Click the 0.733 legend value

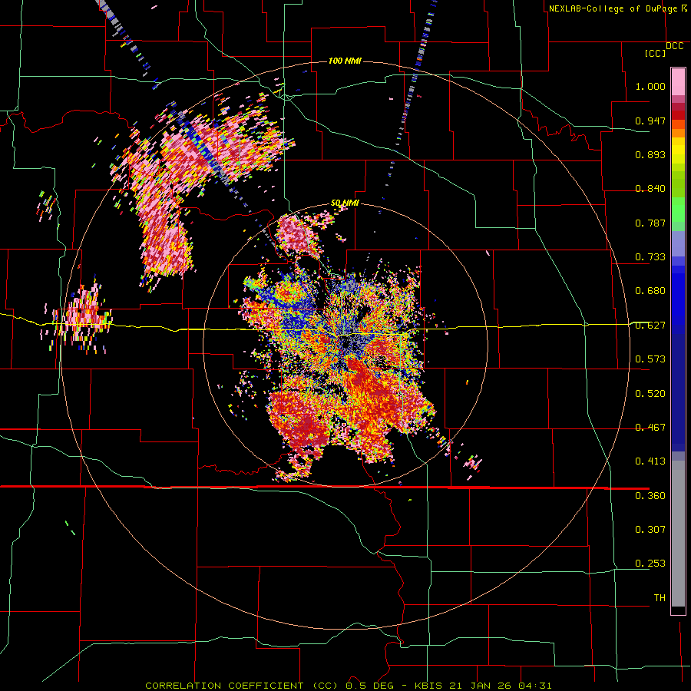(650, 257)
